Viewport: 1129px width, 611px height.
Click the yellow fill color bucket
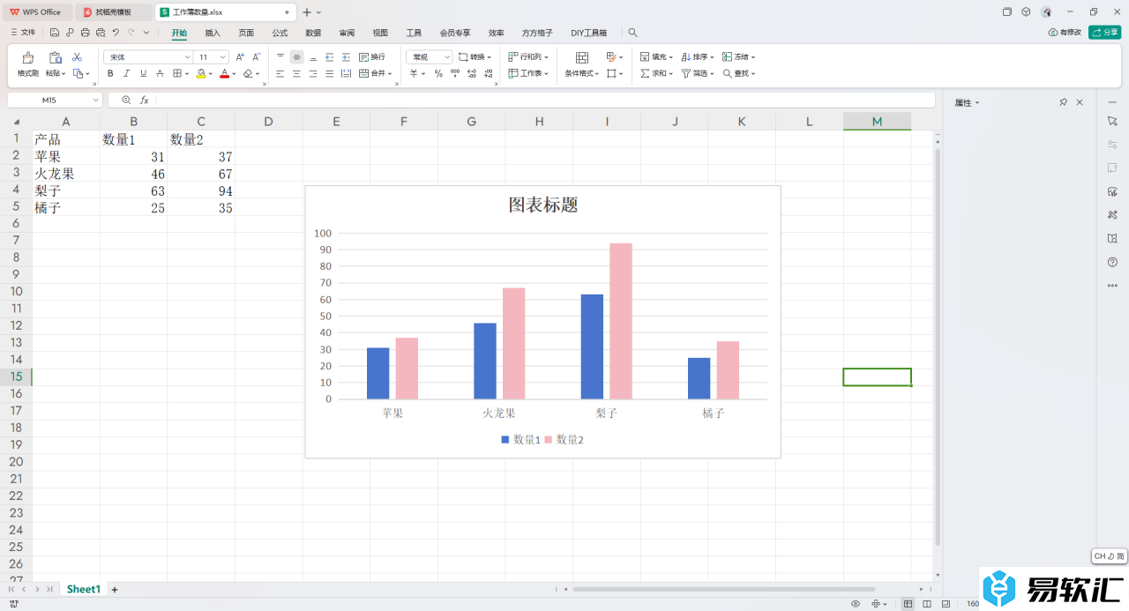(x=201, y=74)
